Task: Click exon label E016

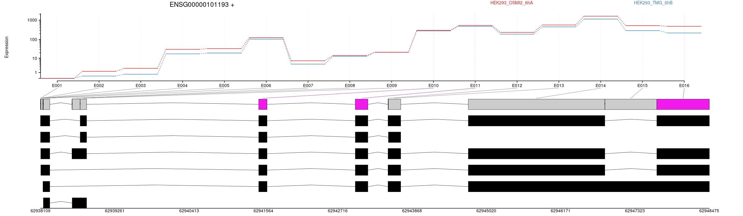Action: (x=684, y=85)
